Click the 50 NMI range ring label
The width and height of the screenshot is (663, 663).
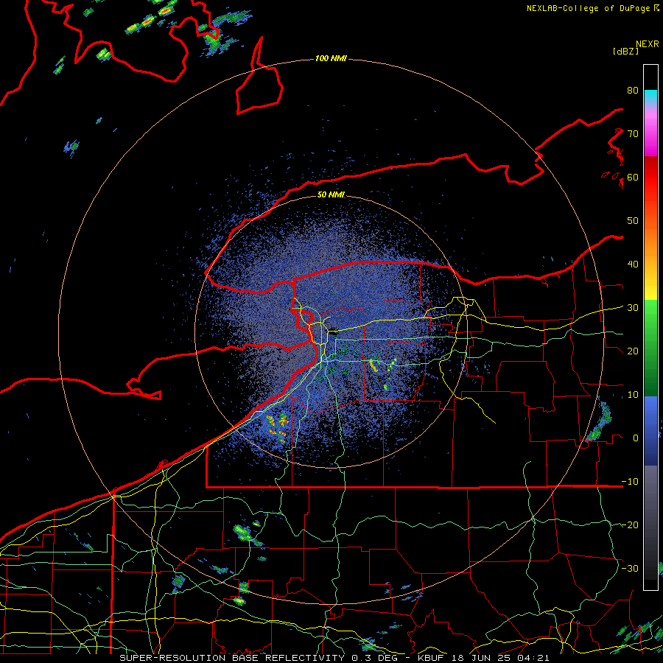click(331, 195)
